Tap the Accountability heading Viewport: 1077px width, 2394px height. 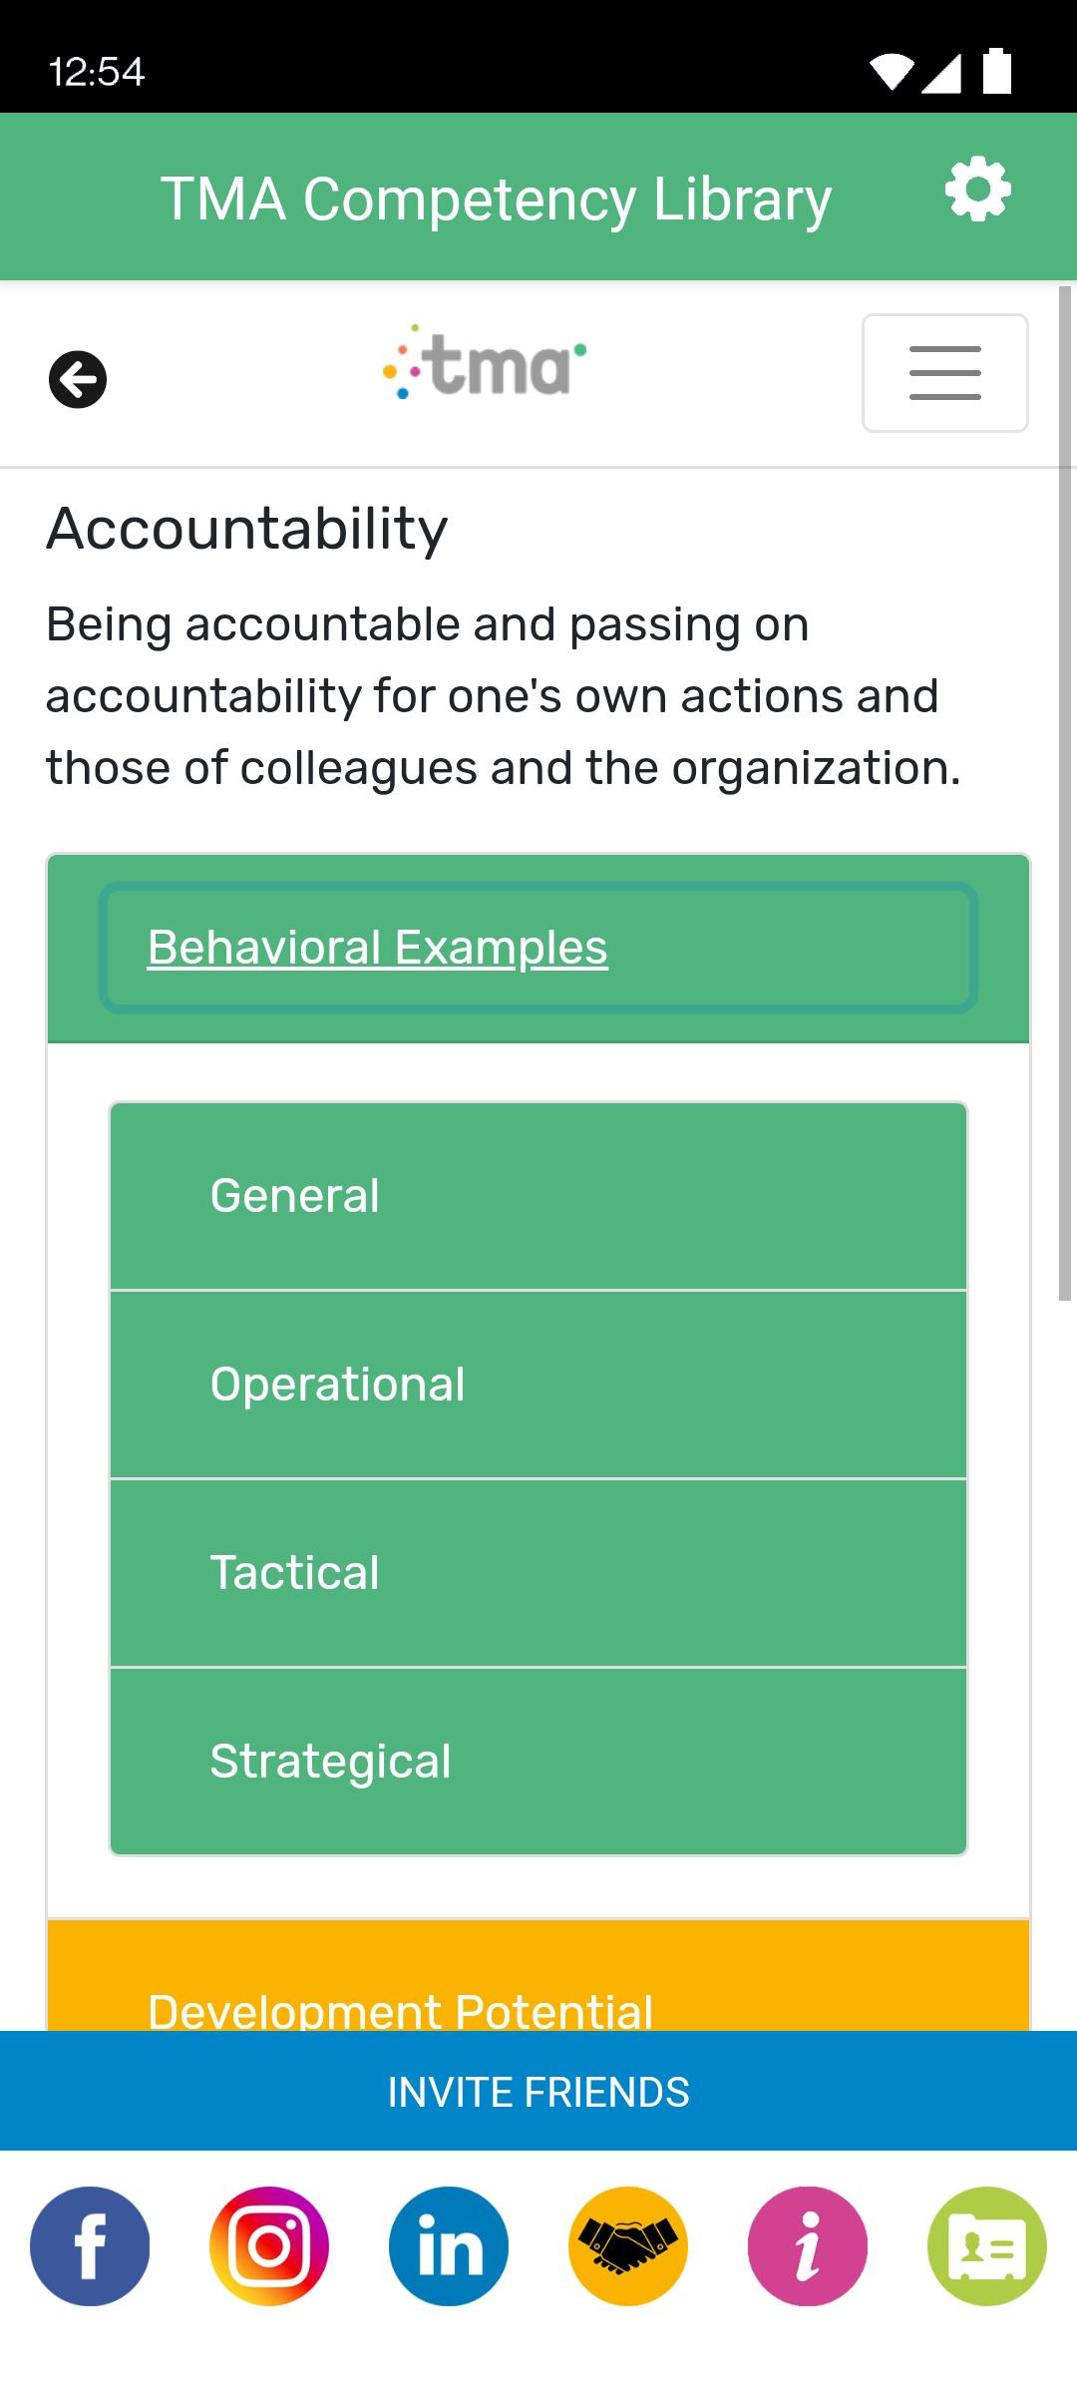[x=247, y=528]
